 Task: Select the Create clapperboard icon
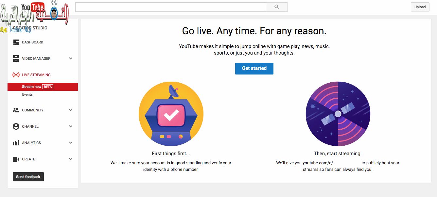click(x=16, y=159)
